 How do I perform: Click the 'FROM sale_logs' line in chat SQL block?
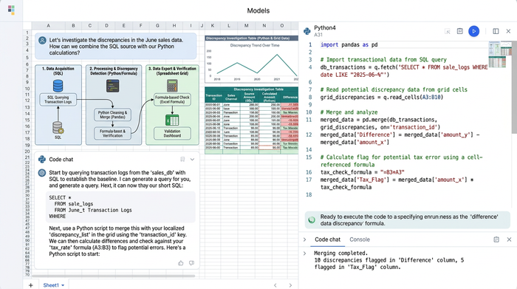74,204
